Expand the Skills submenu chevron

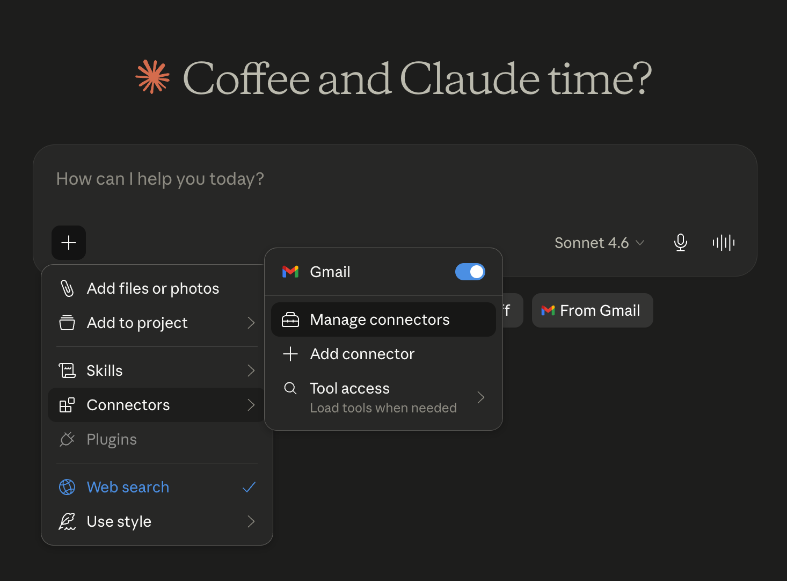click(x=251, y=371)
